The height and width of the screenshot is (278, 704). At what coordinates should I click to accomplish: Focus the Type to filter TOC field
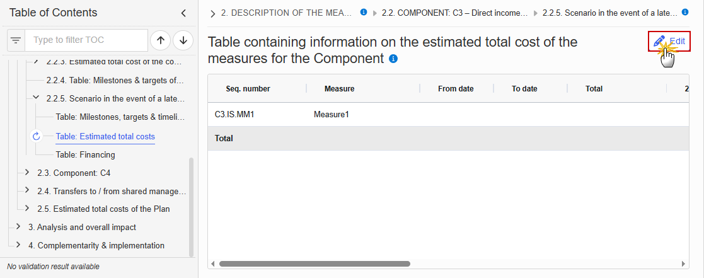(x=86, y=40)
